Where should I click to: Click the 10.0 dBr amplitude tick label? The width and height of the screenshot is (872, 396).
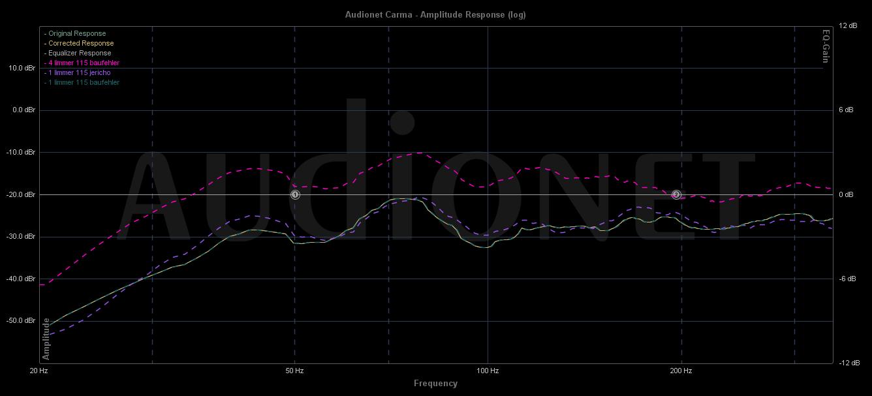point(22,68)
